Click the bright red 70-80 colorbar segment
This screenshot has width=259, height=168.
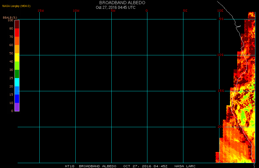coord(17,33)
